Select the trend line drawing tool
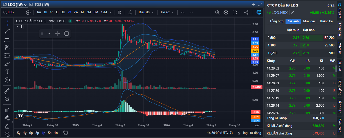Screen dimensions: 344x138 [x=7, y=31]
